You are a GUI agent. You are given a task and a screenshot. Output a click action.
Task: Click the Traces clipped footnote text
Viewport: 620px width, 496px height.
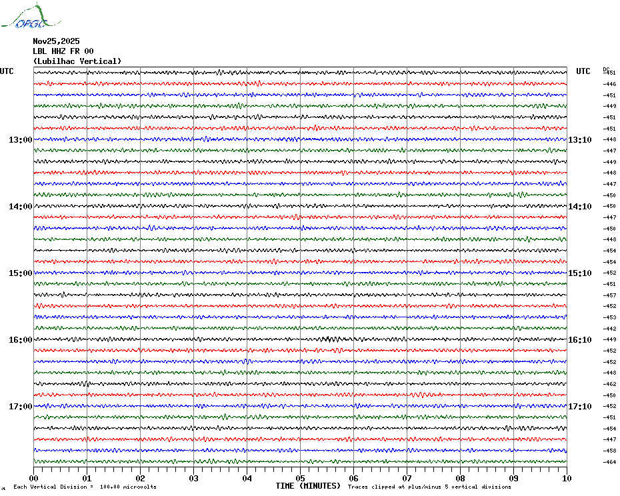429,487
